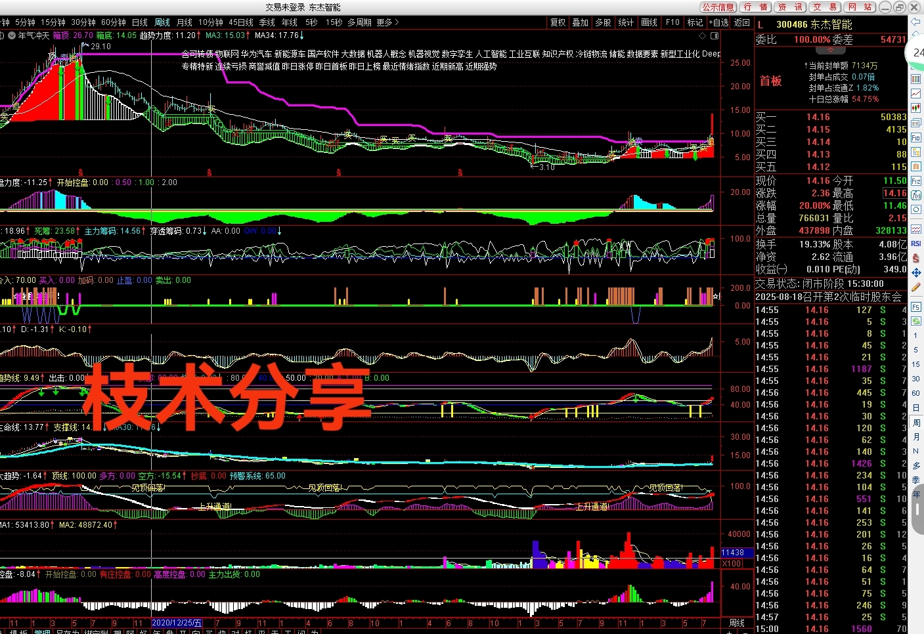Select the 5 period in right sidebar
Image resolution: width=924 pixels, height=634 pixels.
pos(915,350)
